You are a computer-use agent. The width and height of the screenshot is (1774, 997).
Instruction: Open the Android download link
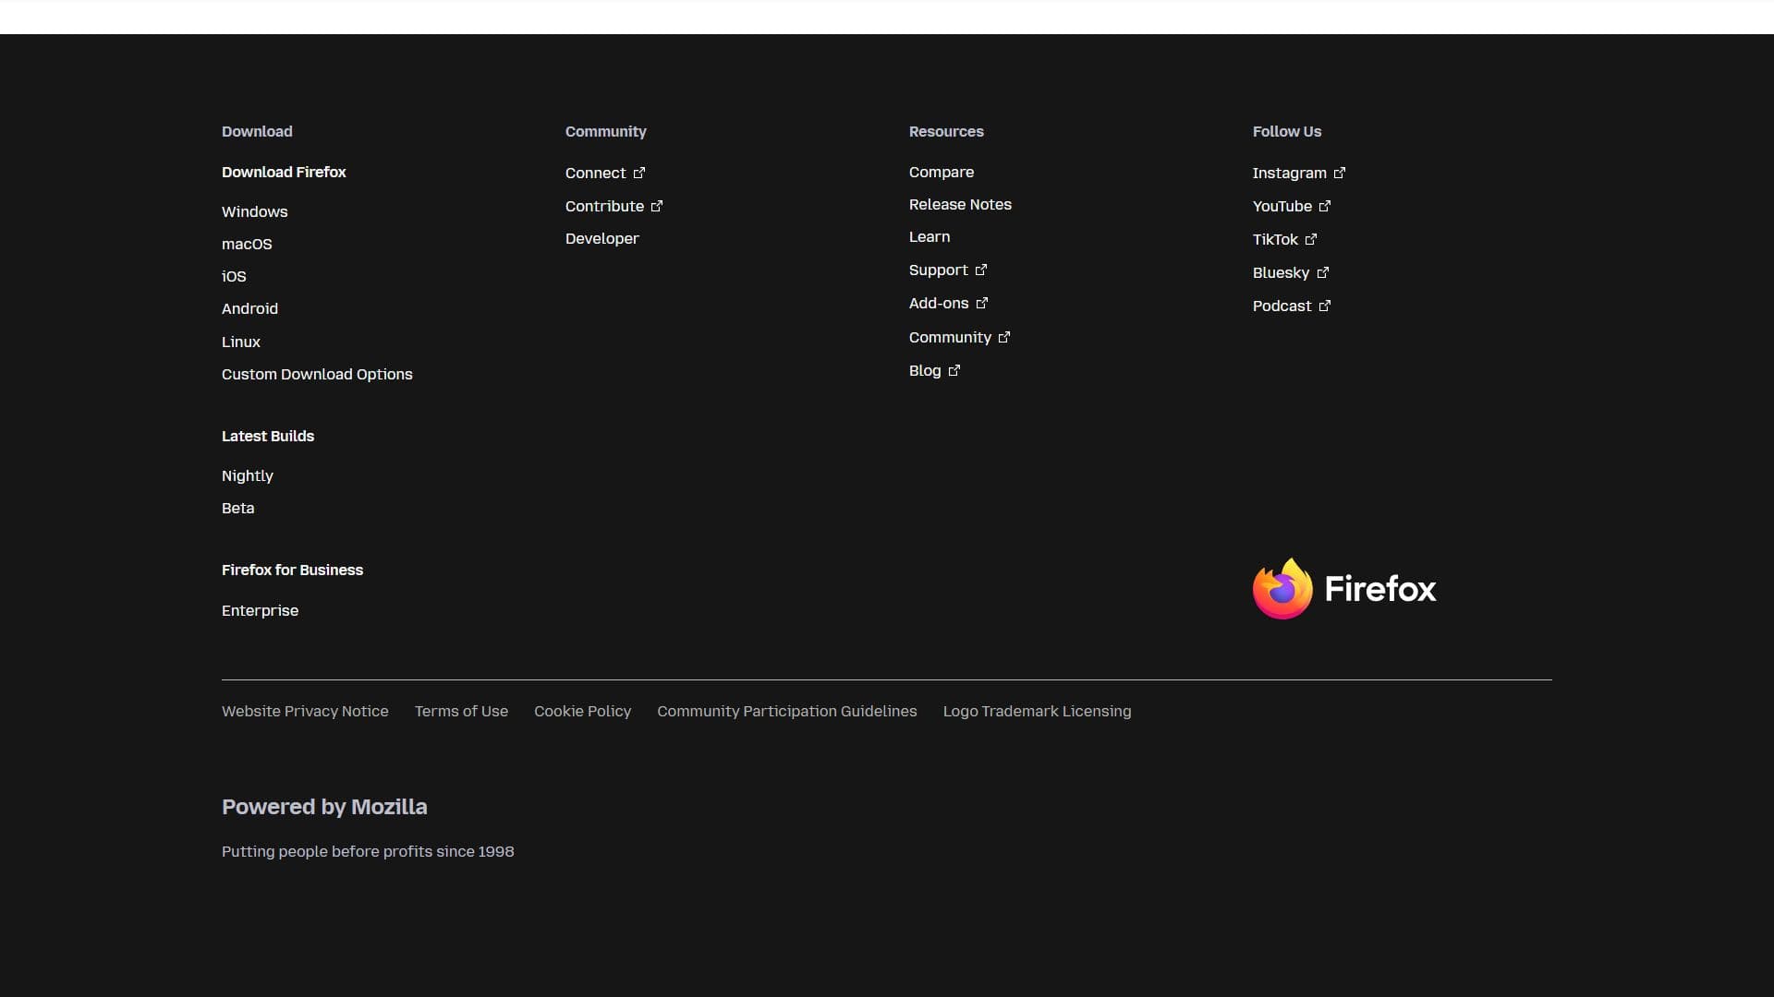click(249, 308)
